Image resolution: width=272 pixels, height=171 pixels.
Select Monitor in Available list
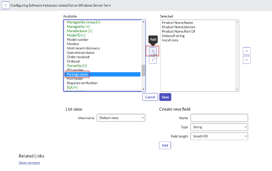click(73, 44)
